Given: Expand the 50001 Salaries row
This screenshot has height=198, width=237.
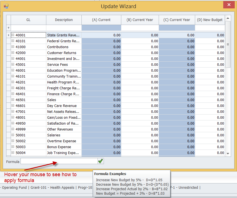Looking at the screenshot, I should click(13, 135).
